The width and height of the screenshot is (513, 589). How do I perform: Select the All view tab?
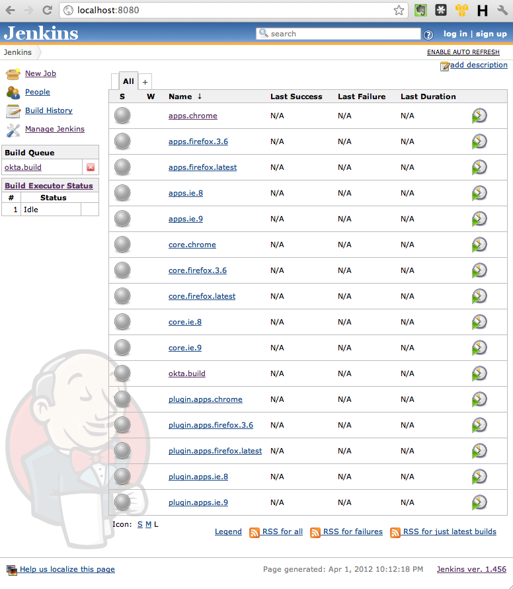pos(128,81)
